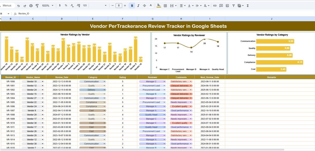Click the Print icon
The image size is (315, 151).
pos(31,5)
